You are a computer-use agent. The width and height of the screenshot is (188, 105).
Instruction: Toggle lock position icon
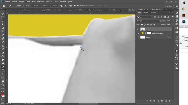[x=148, y=24]
